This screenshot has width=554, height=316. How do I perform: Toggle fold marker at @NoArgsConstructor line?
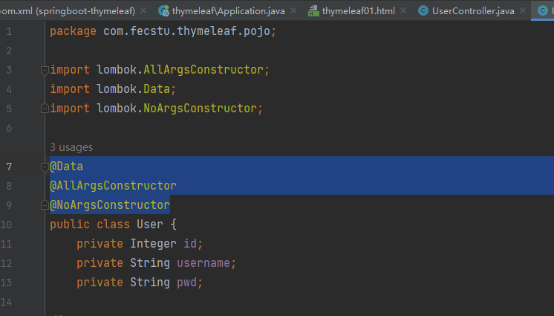point(45,205)
